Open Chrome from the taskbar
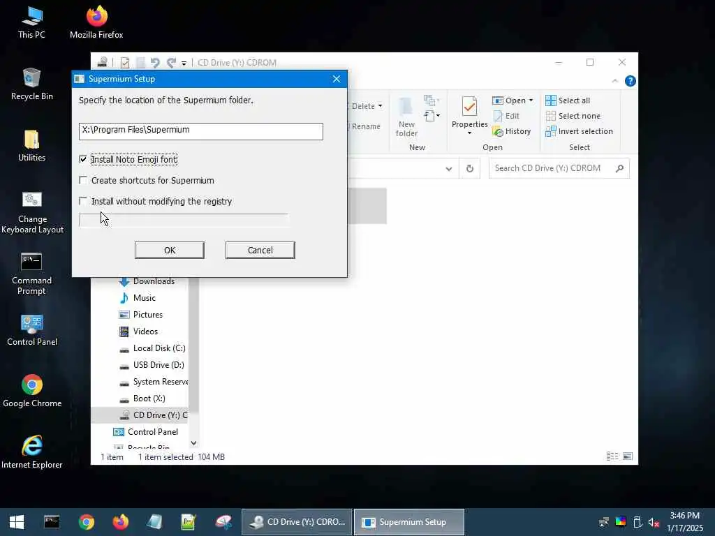 pos(86,522)
